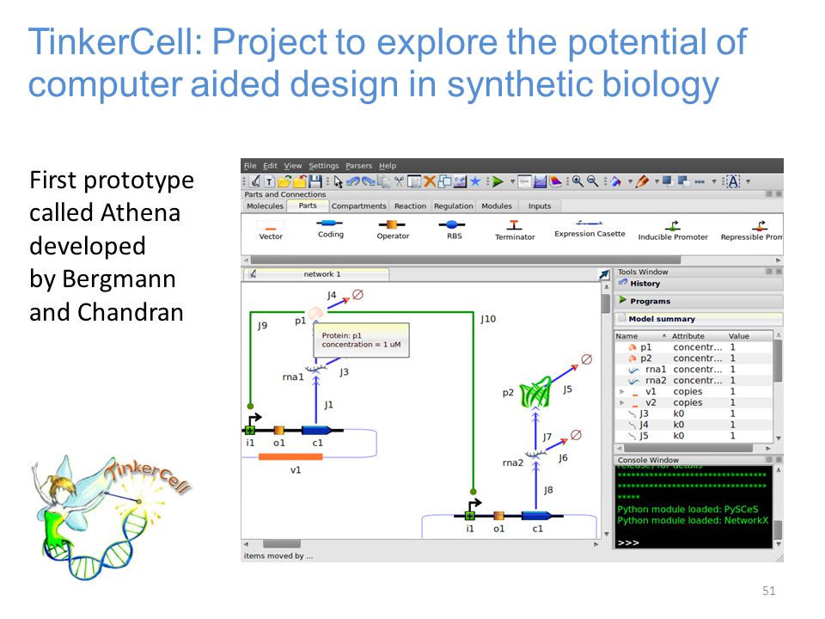The height and width of the screenshot is (619, 825).
Task: Select the orange v1 vector bar on canvas
Action: tap(290, 457)
